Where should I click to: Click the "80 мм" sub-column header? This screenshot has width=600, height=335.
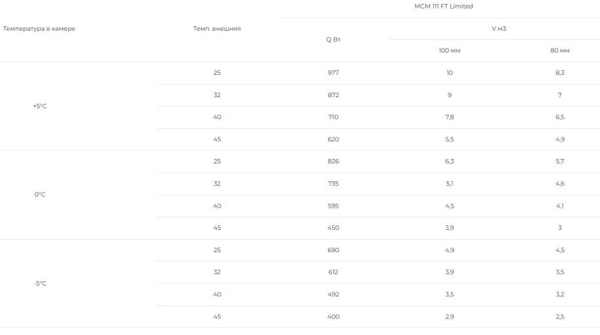point(559,51)
